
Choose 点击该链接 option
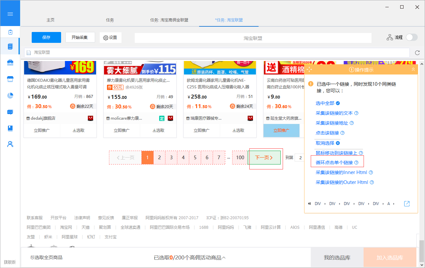coord(327,133)
